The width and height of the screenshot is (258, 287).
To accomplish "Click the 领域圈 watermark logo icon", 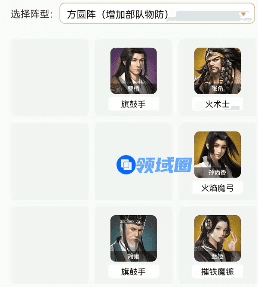I will tap(126, 165).
